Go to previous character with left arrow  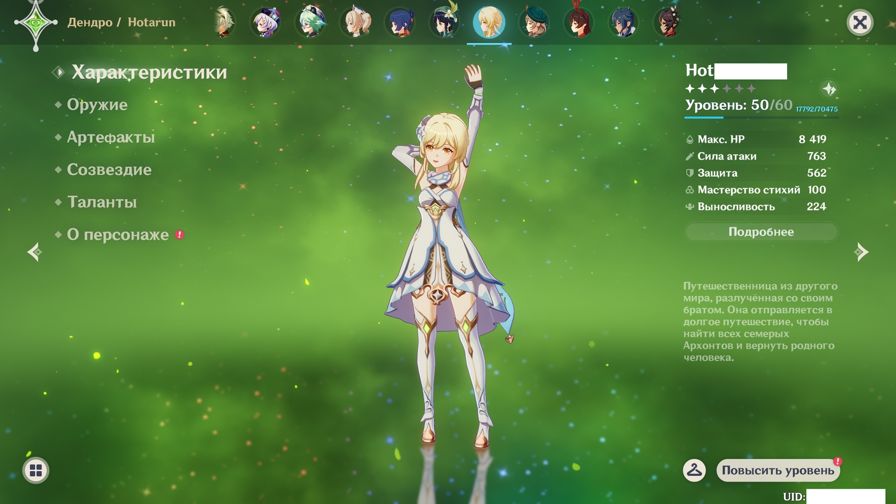pyautogui.click(x=35, y=252)
